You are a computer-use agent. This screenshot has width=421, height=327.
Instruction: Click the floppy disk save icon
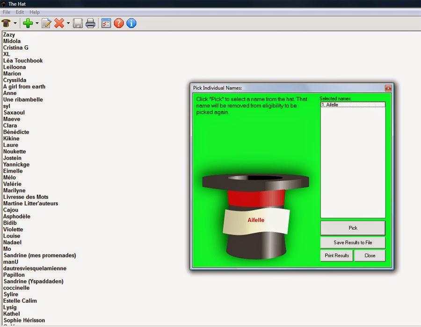point(78,23)
